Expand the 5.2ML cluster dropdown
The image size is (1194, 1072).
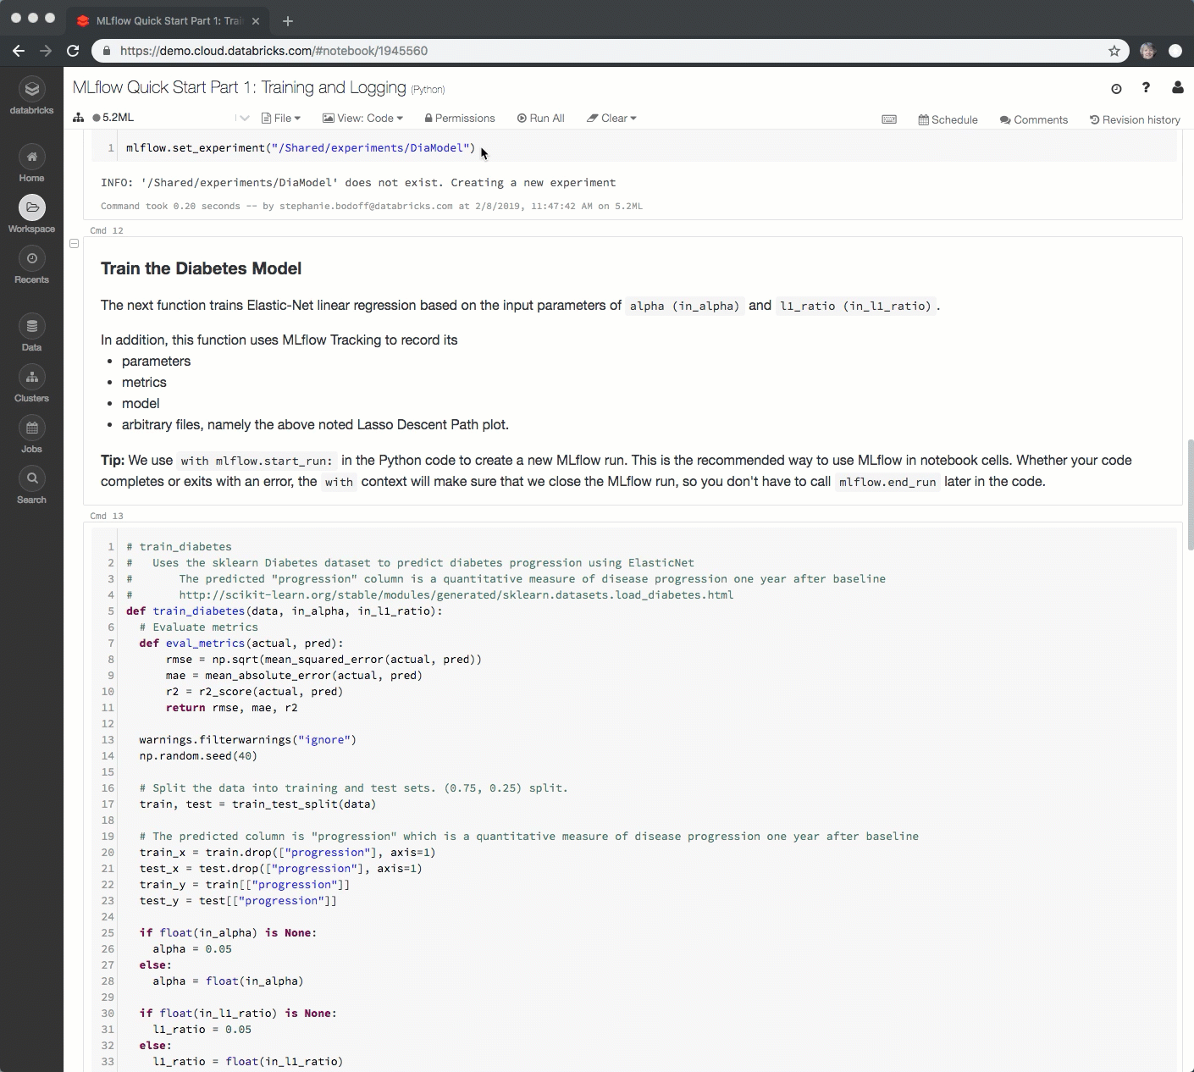[243, 119]
